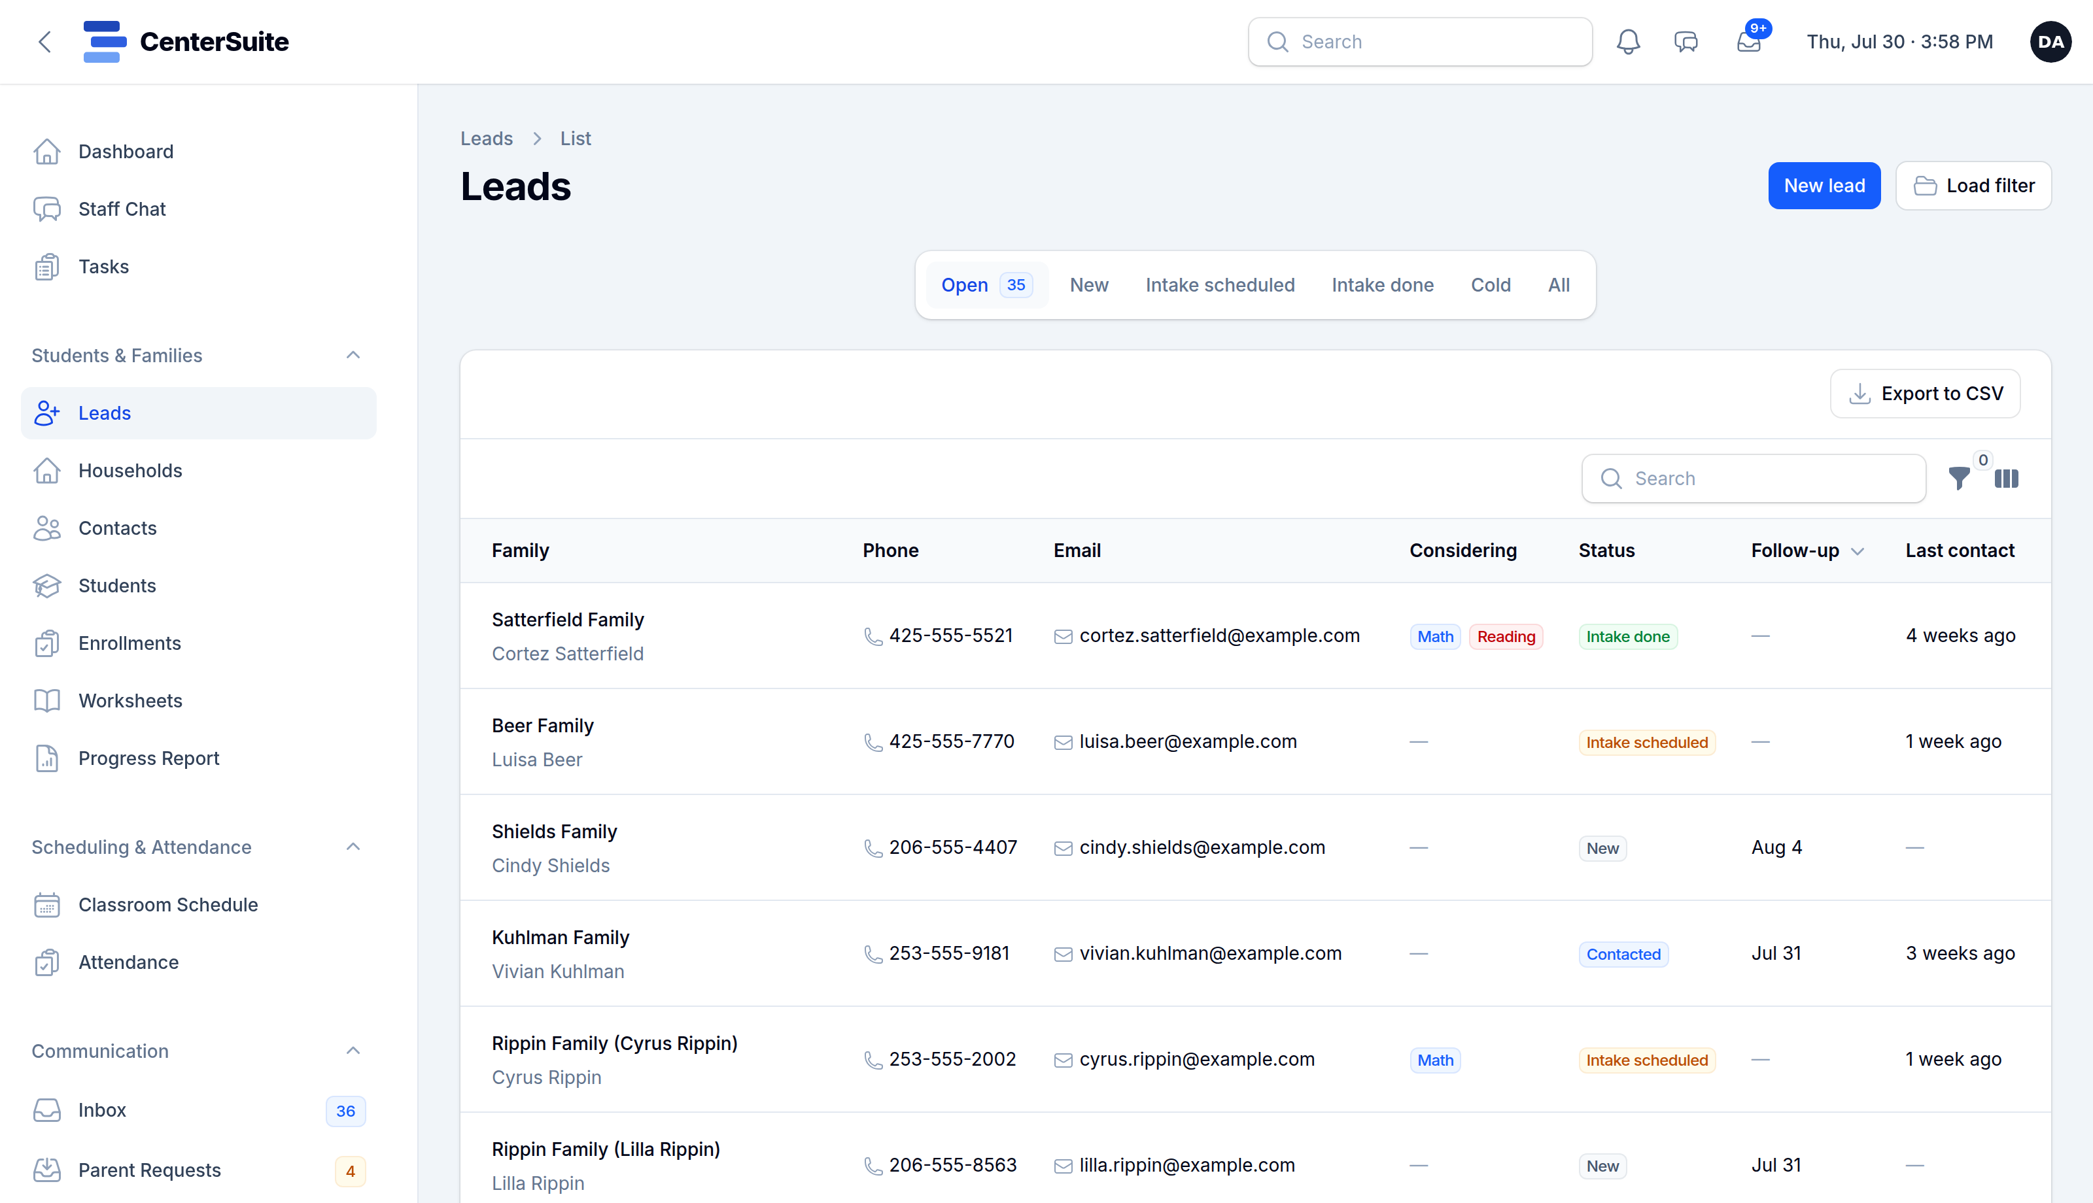Switch to the Intake done tab
This screenshot has height=1203, width=2093.
coord(1383,285)
